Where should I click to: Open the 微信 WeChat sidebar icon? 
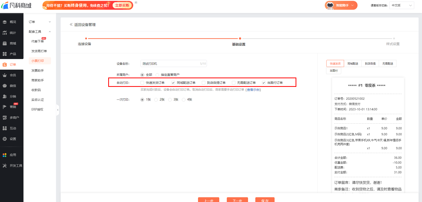point(5,86)
